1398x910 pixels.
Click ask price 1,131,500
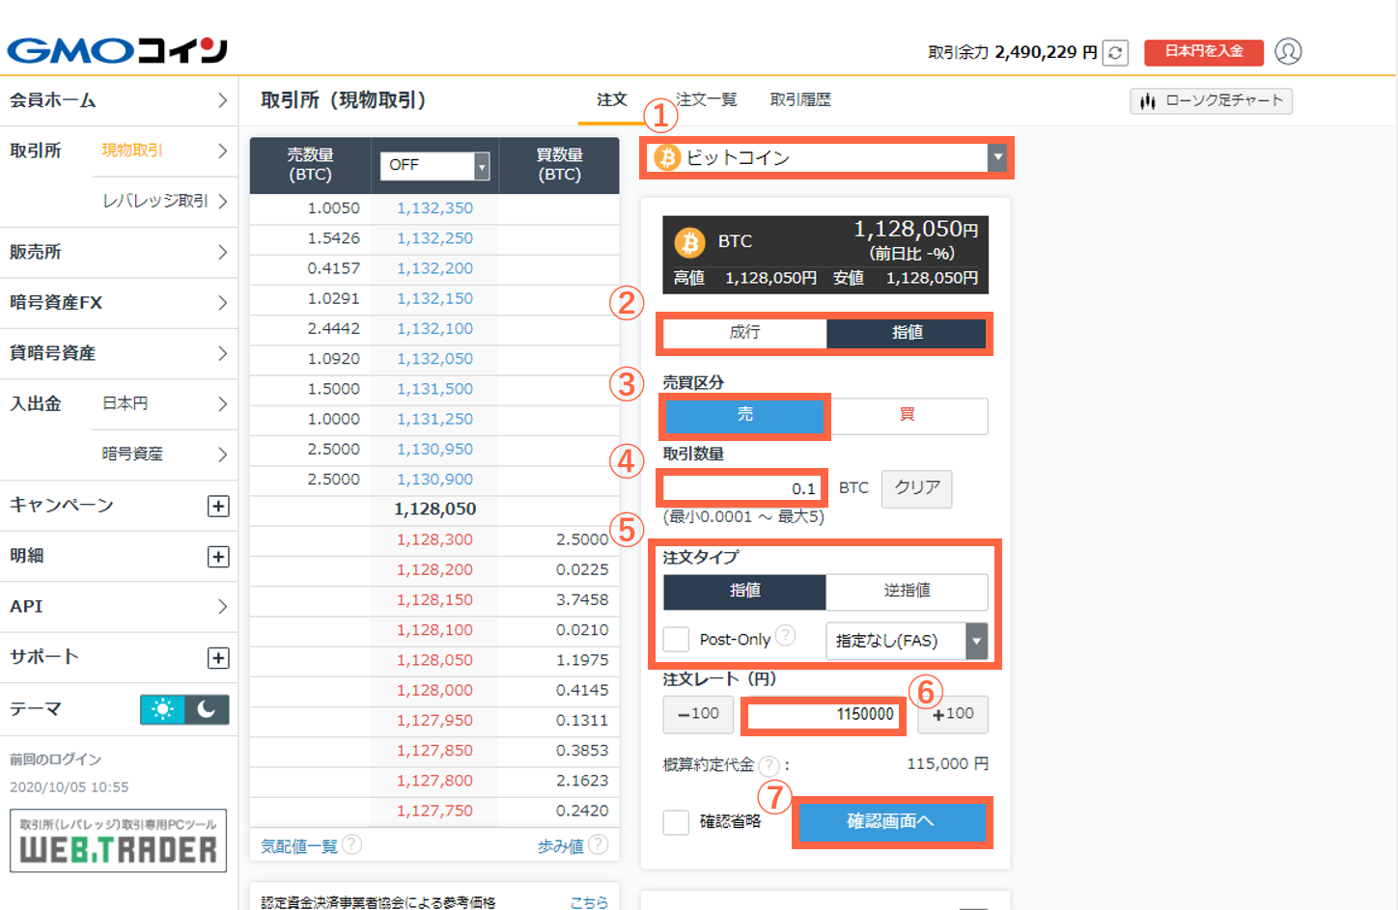click(x=434, y=389)
